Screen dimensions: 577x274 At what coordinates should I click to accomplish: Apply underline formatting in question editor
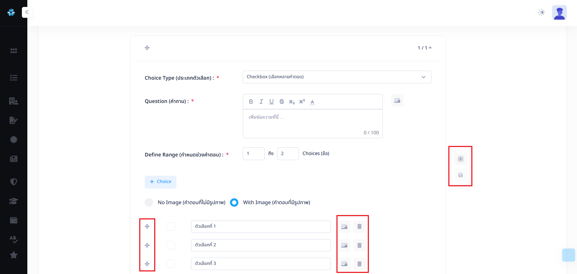271,102
